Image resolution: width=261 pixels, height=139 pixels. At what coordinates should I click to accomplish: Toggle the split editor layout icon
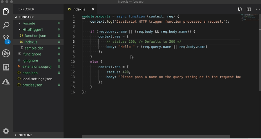pyautogui.click(x=249, y=9)
